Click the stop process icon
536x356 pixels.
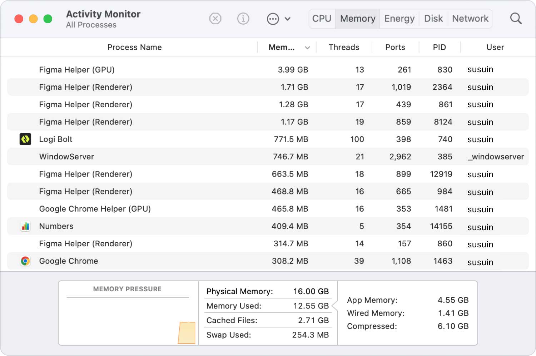click(x=215, y=19)
